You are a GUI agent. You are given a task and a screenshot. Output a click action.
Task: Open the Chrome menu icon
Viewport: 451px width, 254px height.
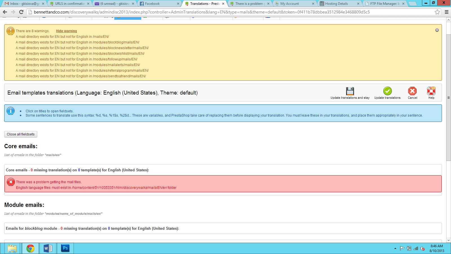coord(446,12)
